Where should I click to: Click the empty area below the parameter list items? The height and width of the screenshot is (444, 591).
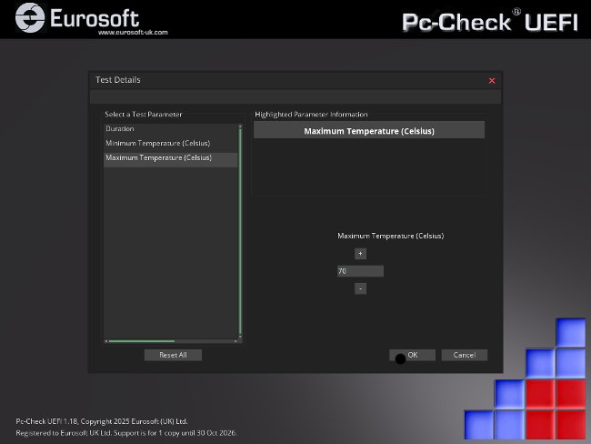[170, 255]
